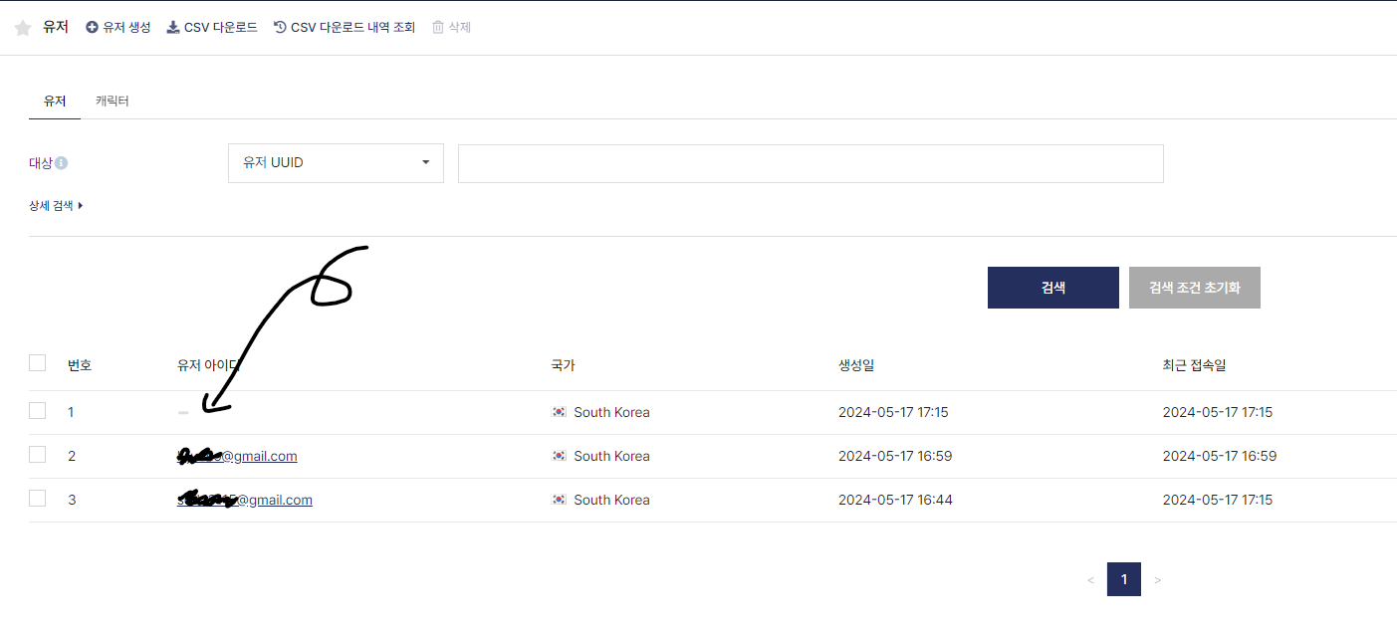
Task: Check the checkbox for row 2
Action: point(37,454)
